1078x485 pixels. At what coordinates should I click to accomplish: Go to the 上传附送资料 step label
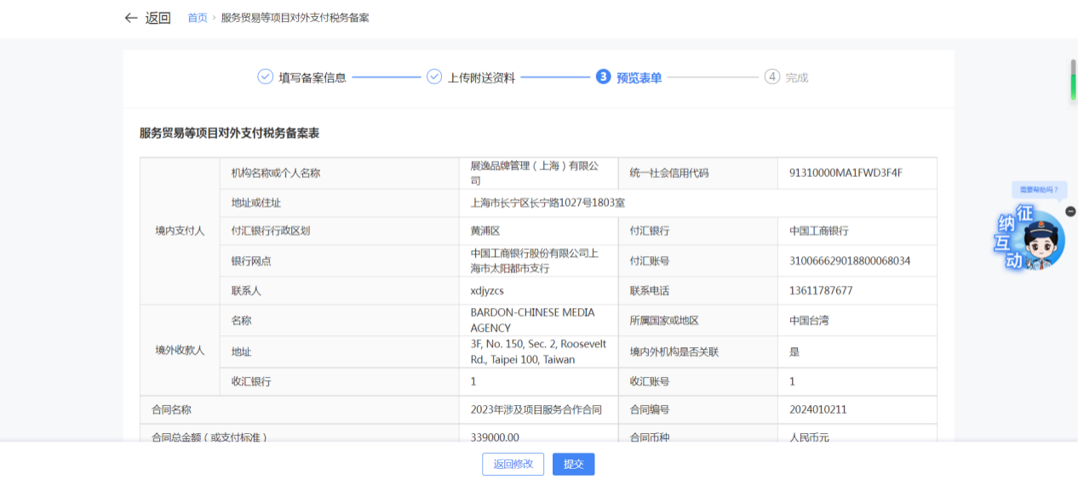[481, 77]
